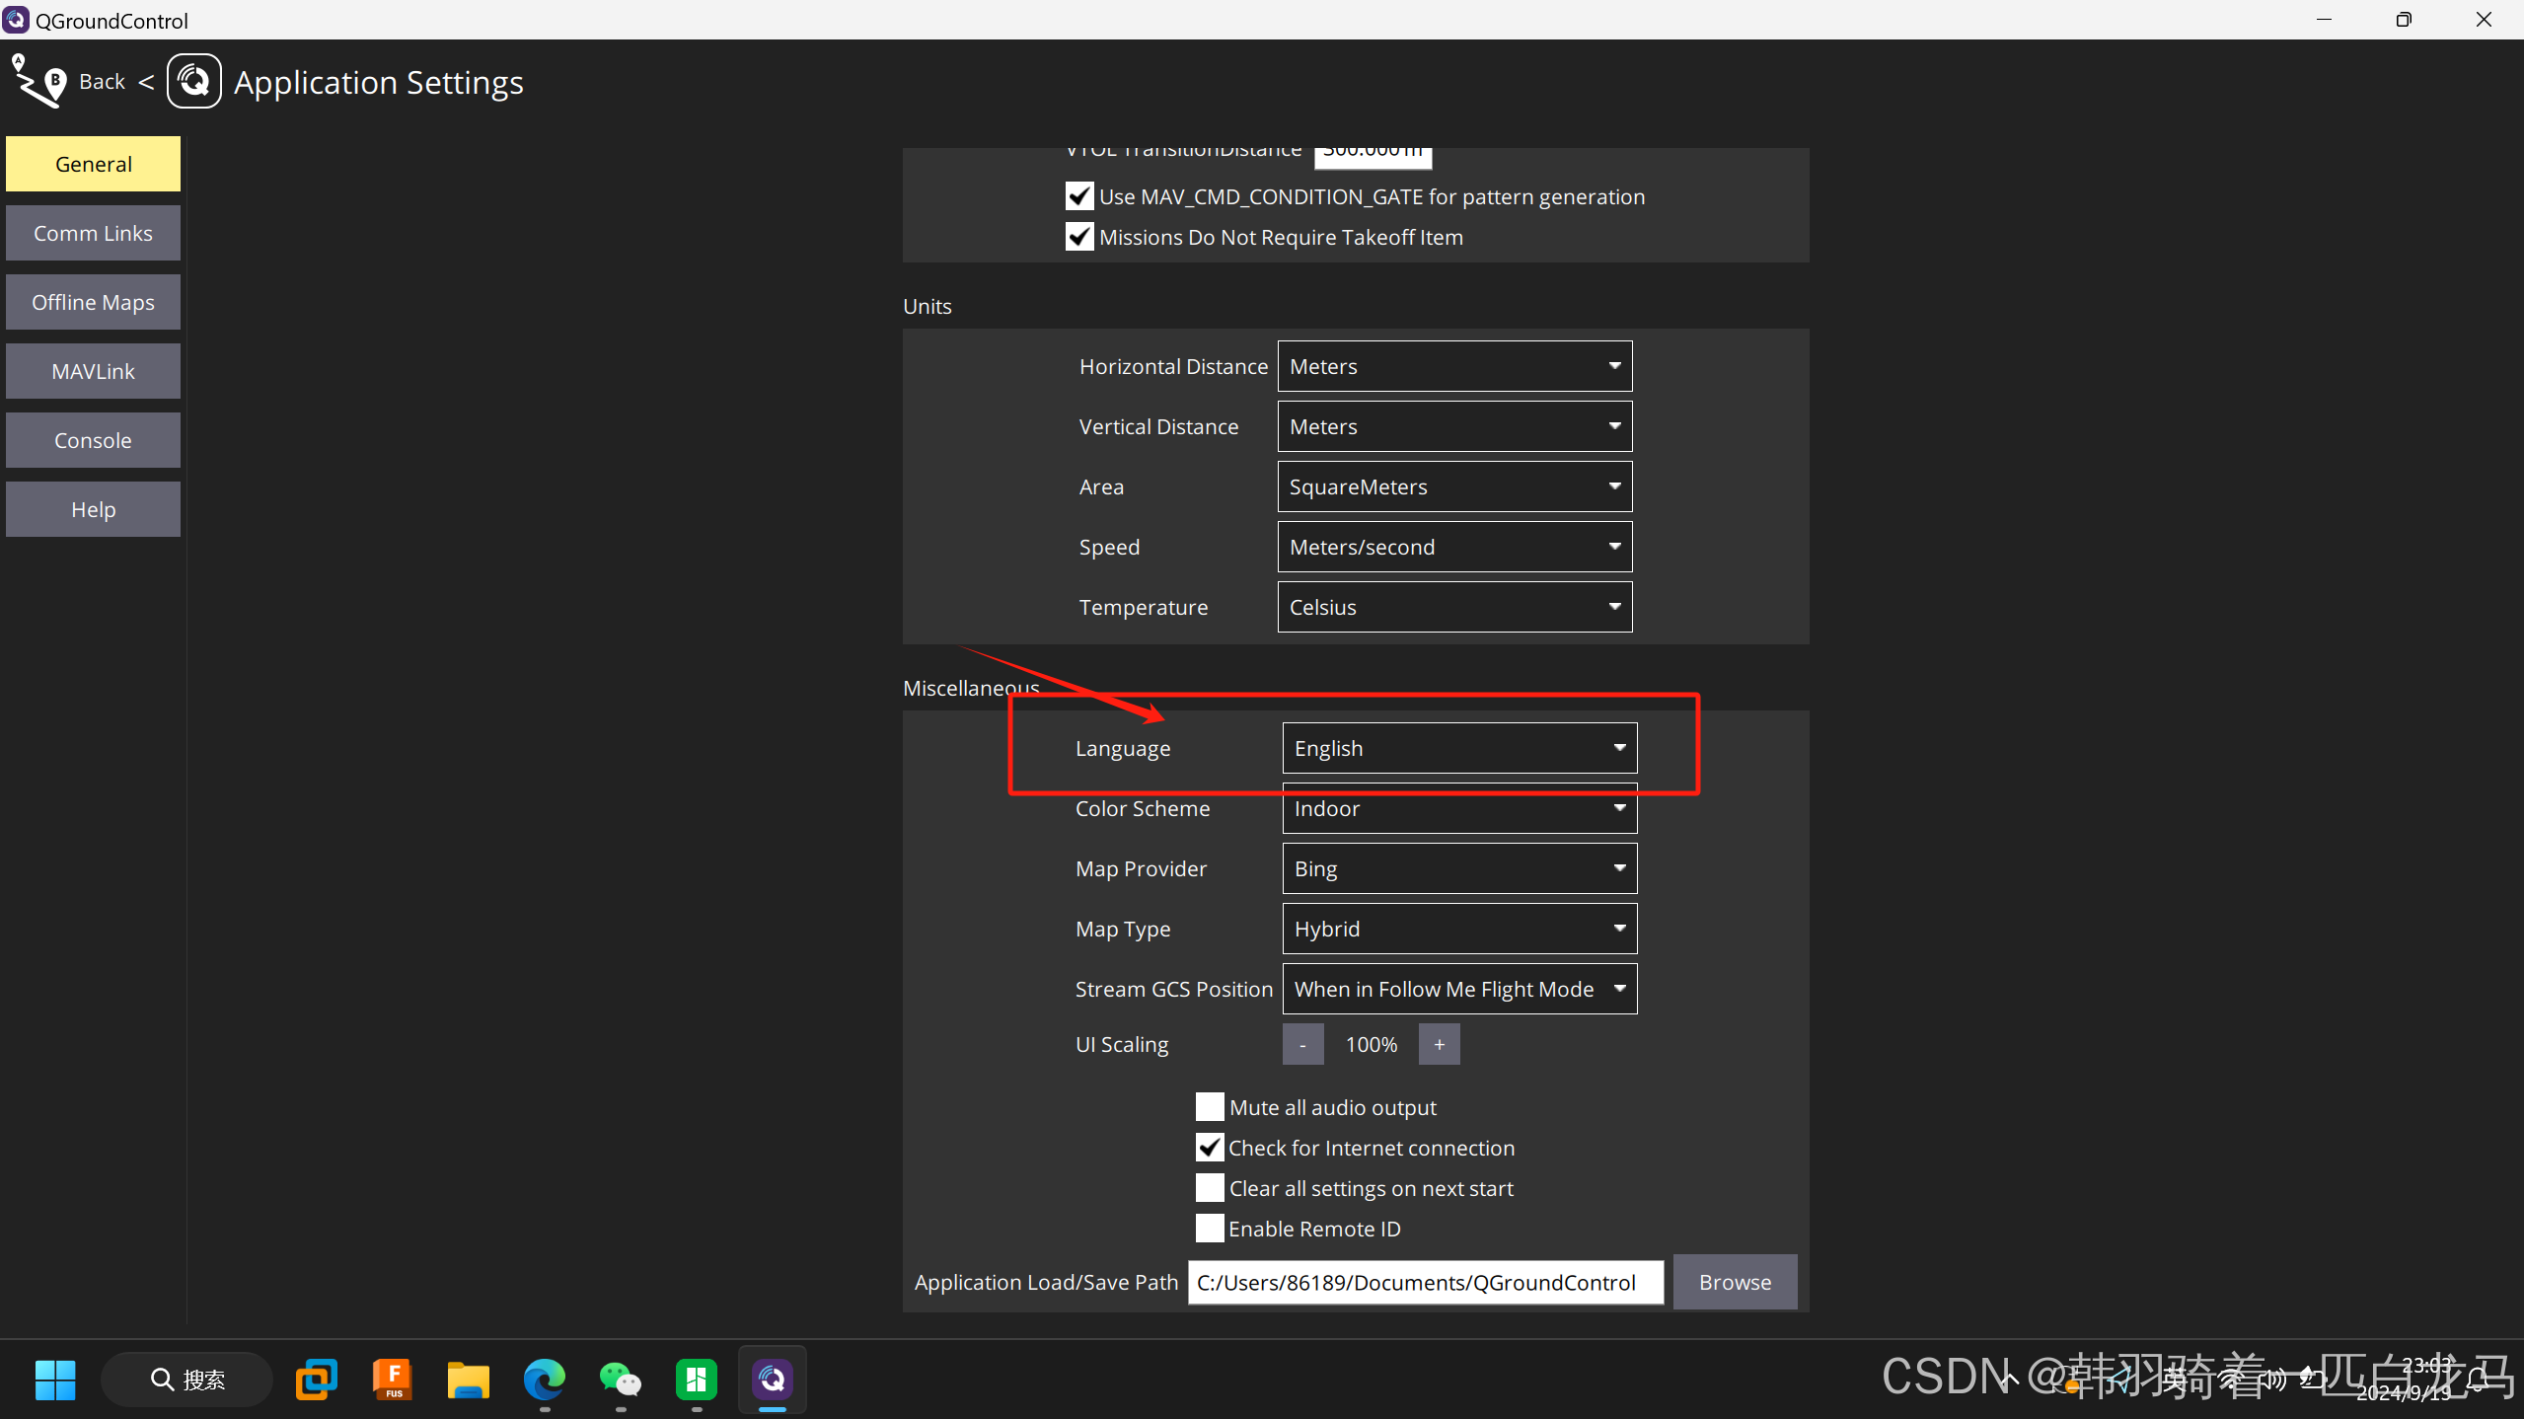Screen dimensions: 2524x1419
Task: Open Windows Start menu icon
Action: [x=55, y=1380]
